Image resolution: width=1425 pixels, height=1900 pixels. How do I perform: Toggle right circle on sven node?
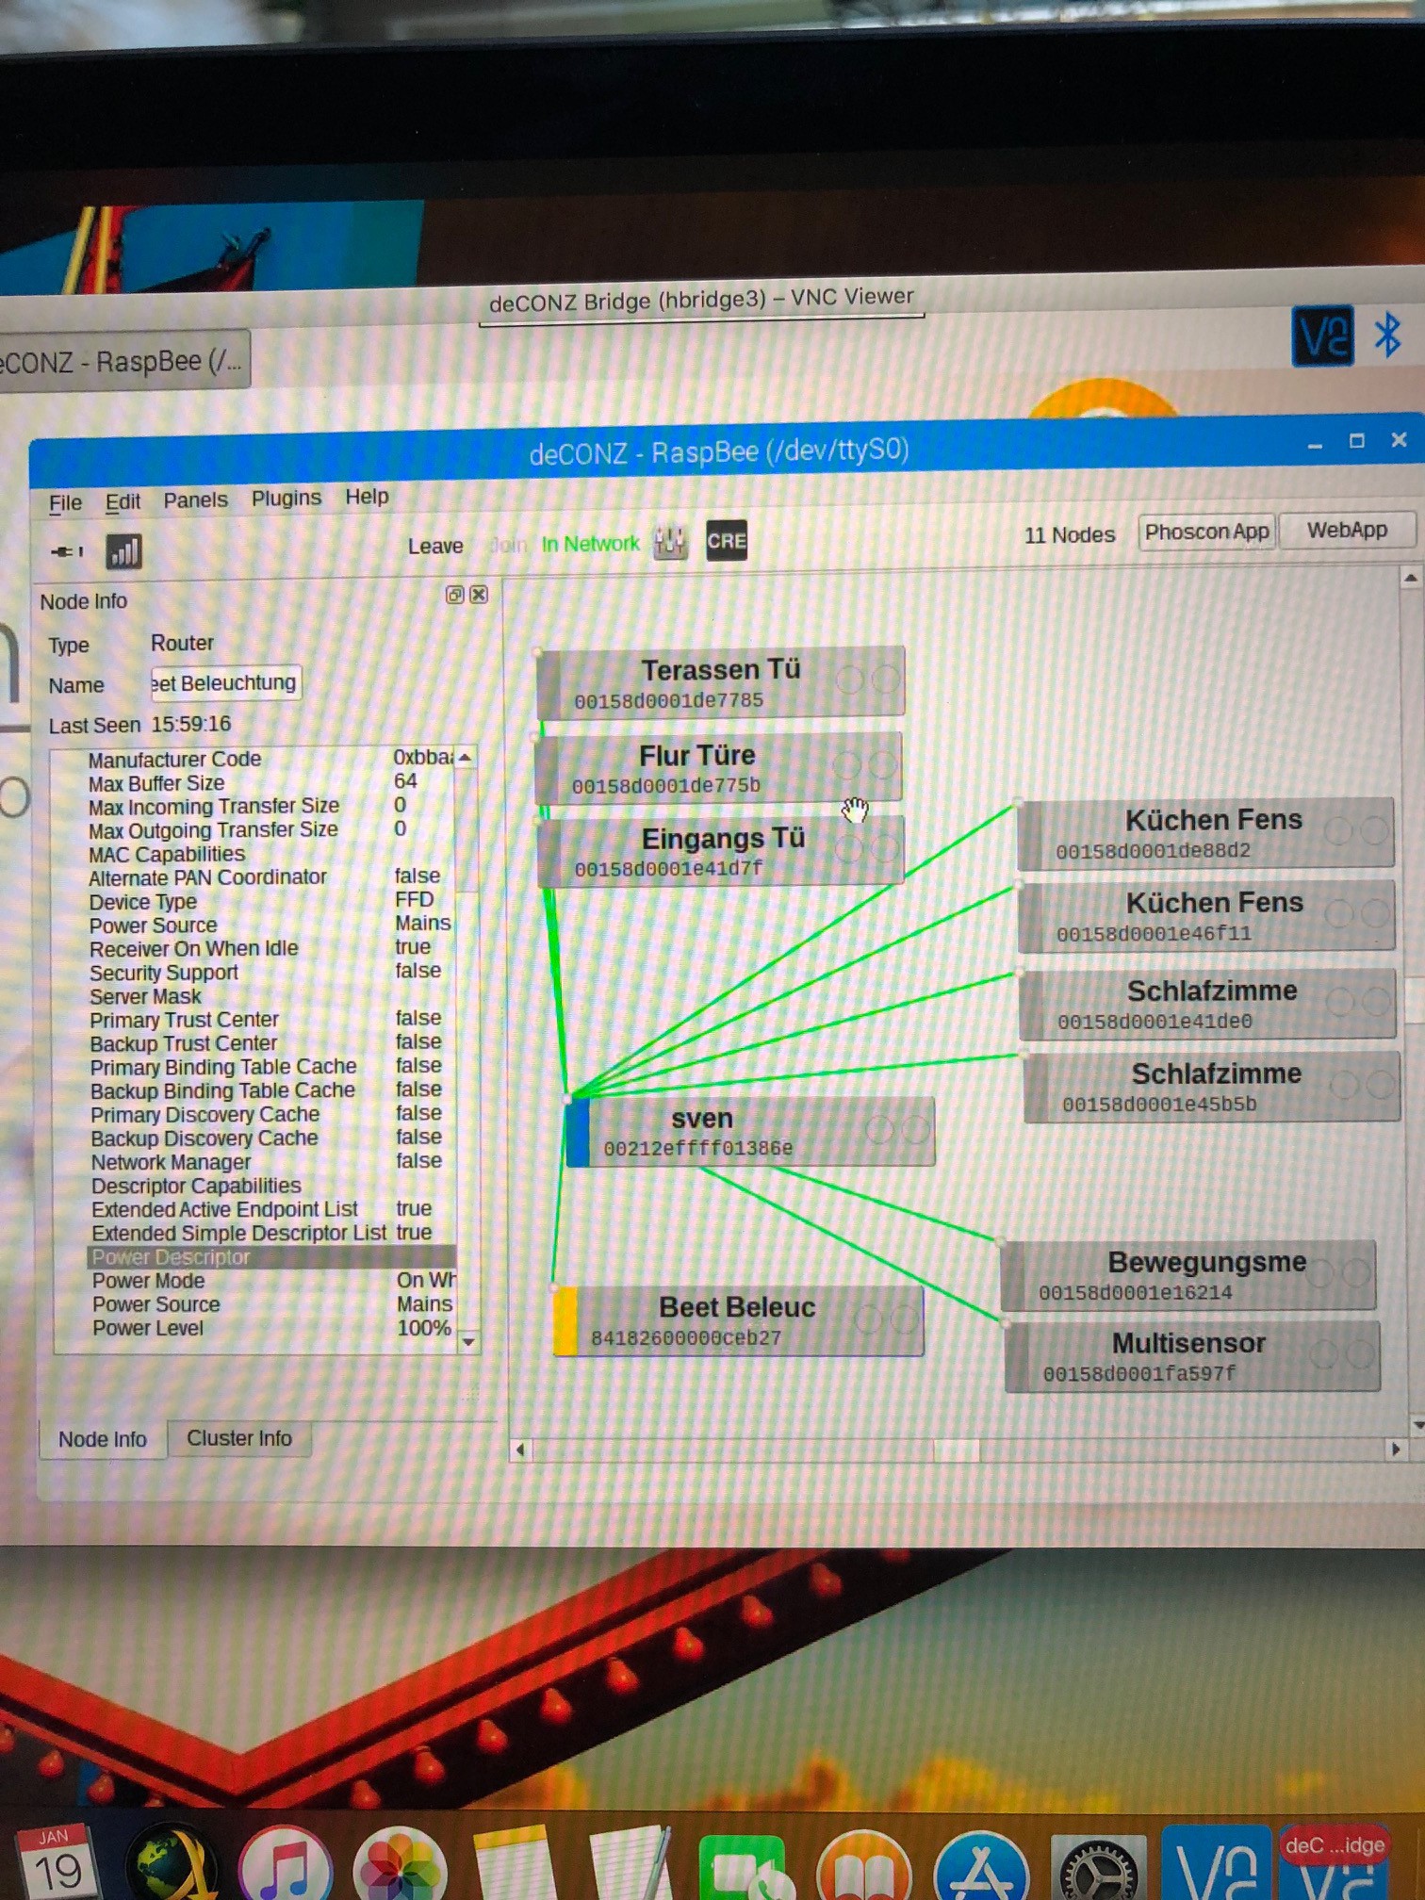915,1129
